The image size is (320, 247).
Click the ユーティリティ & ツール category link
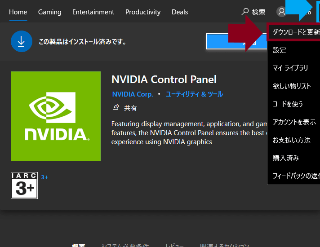point(194,94)
